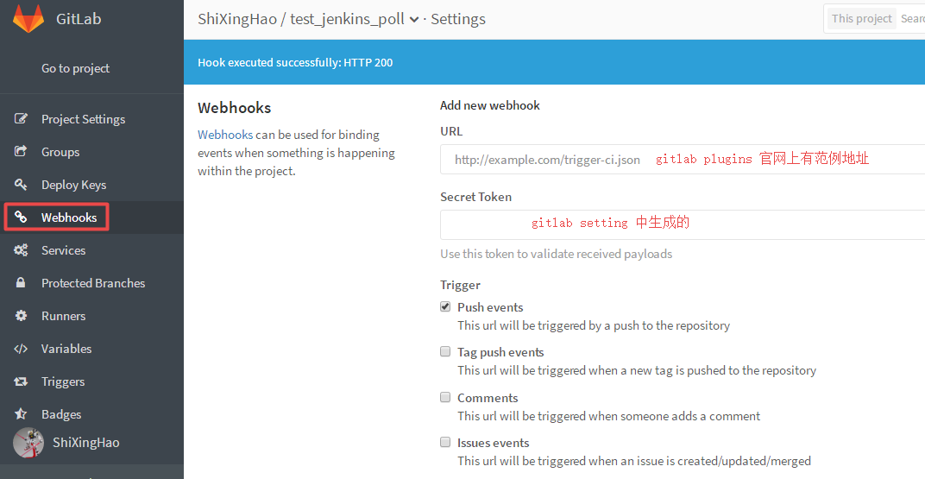Click the ShiXingHao username in sidebar
Viewport: 925px width, 479px height.
coord(86,443)
